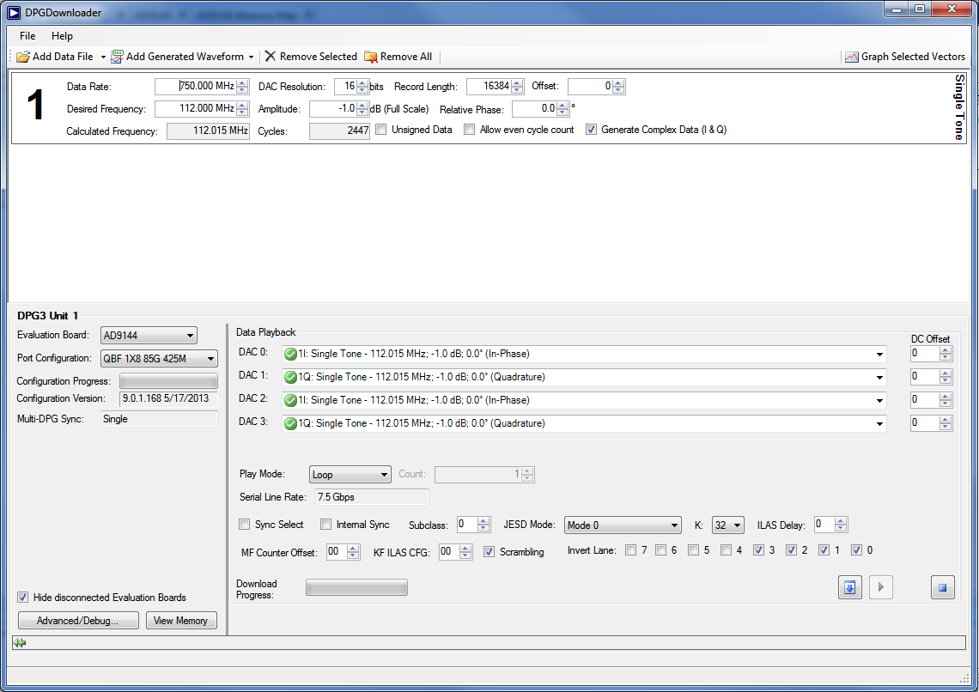The height and width of the screenshot is (692, 979).
Task: Click the Advanced/Debug... button
Action: (78, 621)
